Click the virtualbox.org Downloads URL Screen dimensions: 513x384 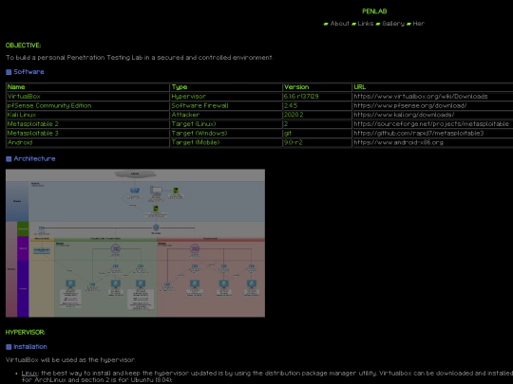click(421, 97)
